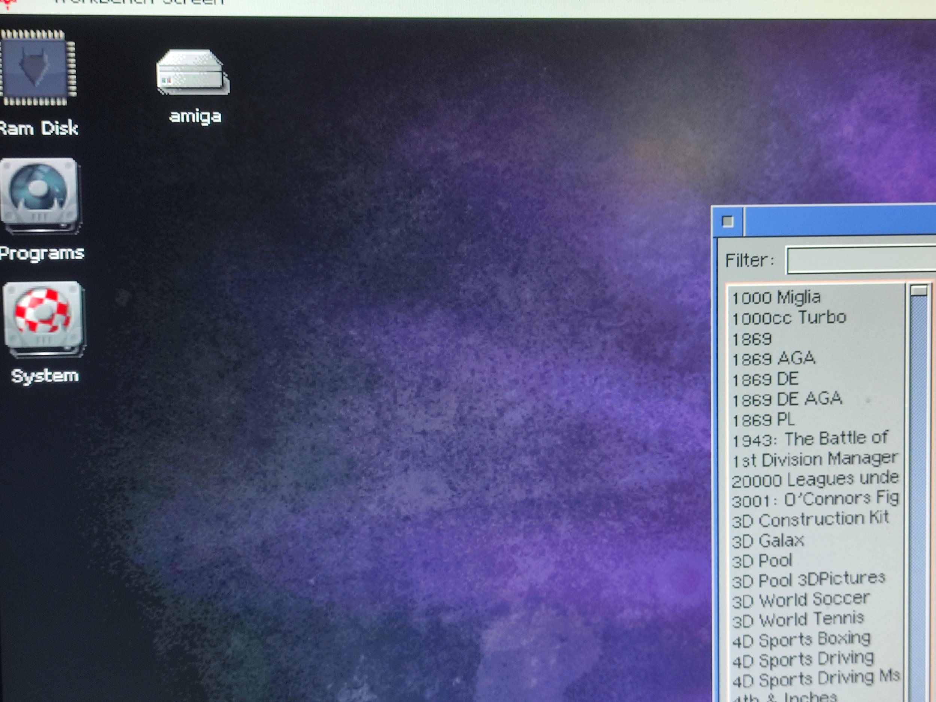The image size is (936, 702).
Task: Select 1869 DE AGA entry
Action: [x=787, y=399]
